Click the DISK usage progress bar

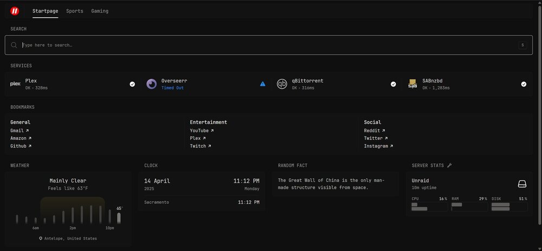click(509, 207)
